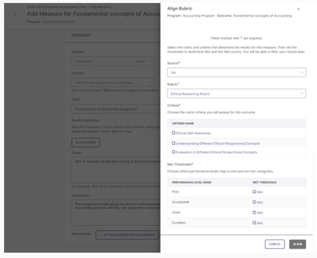
Task: Expand the Course dropdown
Action: (113, 82)
